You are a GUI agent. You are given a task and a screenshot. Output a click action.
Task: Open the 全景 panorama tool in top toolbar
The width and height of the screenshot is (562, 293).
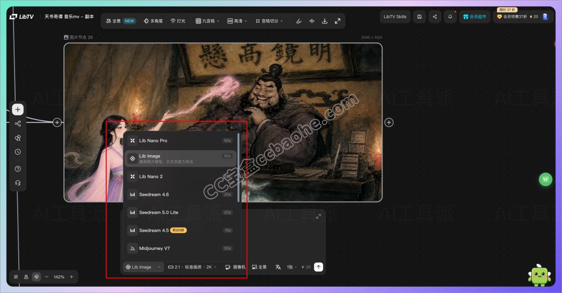click(x=120, y=21)
